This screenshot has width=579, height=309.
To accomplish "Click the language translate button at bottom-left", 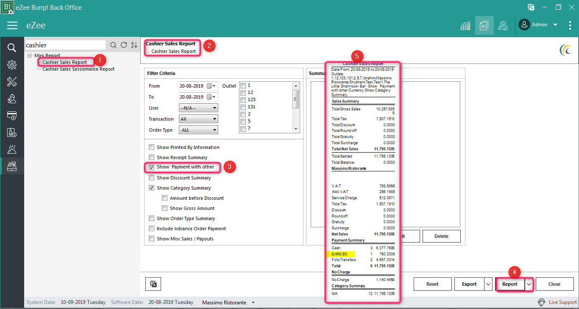I will coord(153,284).
